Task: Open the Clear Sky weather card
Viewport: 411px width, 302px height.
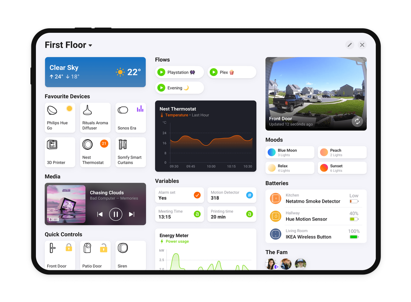Action: coord(95,72)
